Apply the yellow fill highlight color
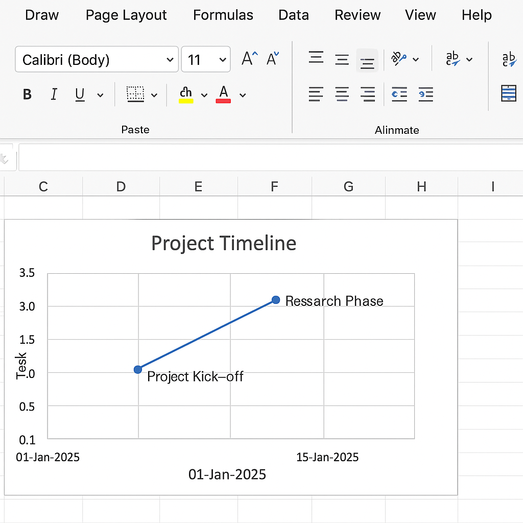523x523 pixels. 186,94
